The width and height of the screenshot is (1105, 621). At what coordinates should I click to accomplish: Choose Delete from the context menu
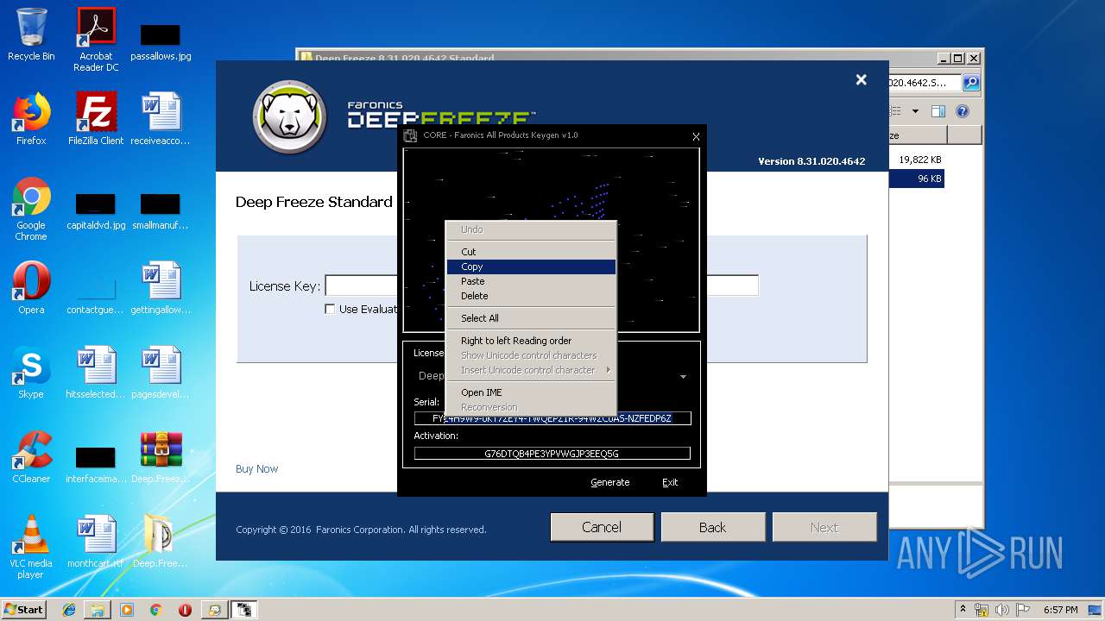coord(532,296)
